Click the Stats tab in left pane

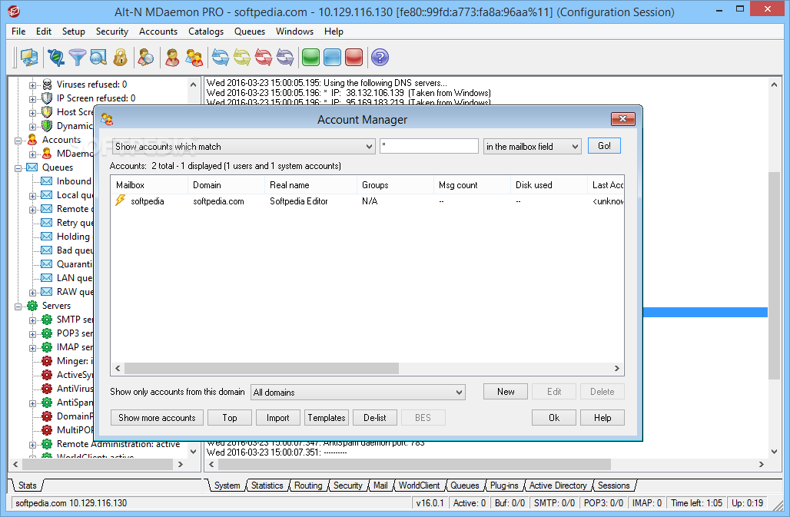pos(27,486)
